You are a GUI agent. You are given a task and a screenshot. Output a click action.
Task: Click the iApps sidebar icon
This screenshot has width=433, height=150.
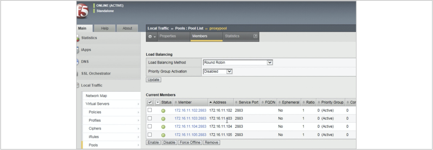point(78,50)
